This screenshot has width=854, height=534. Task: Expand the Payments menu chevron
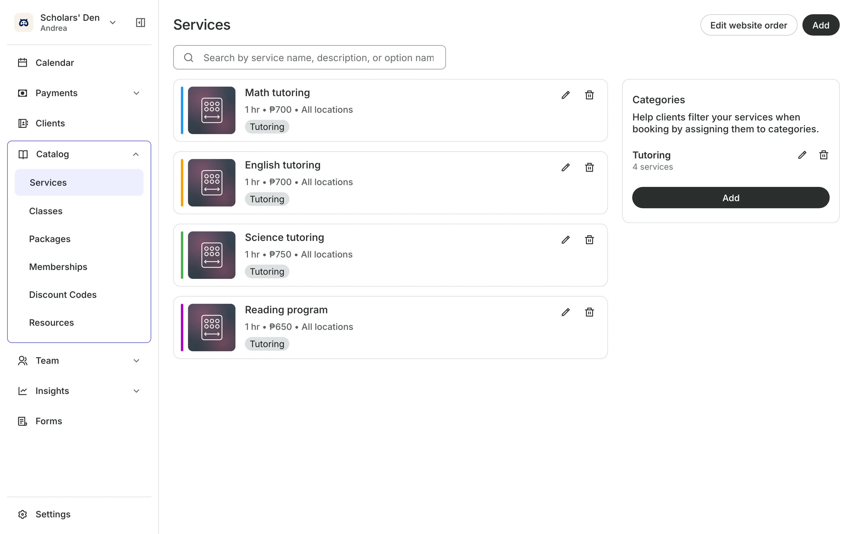pyautogui.click(x=136, y=93)
